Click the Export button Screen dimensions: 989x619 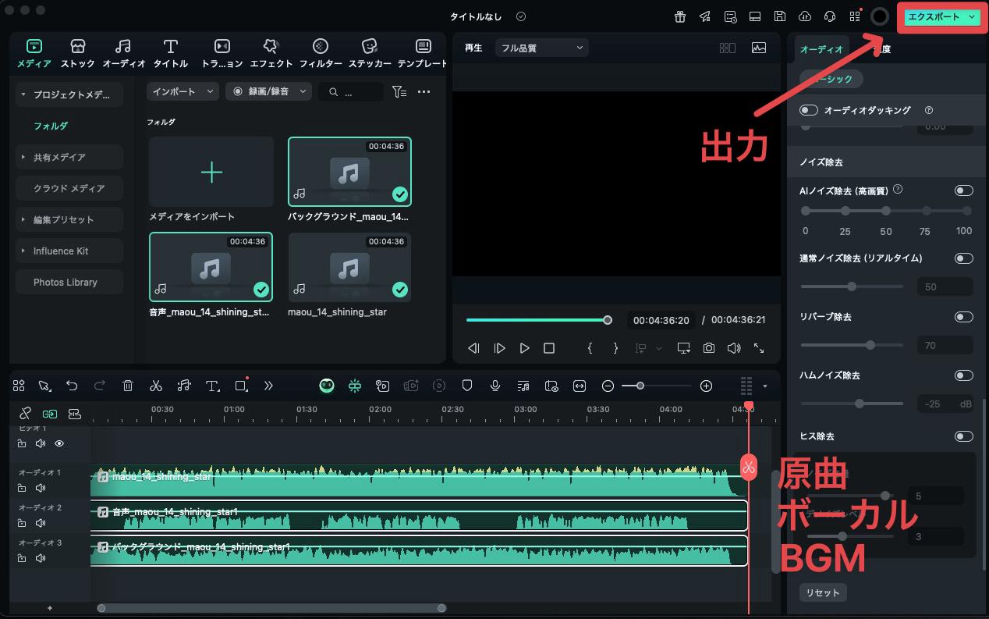tap(934, 16)
